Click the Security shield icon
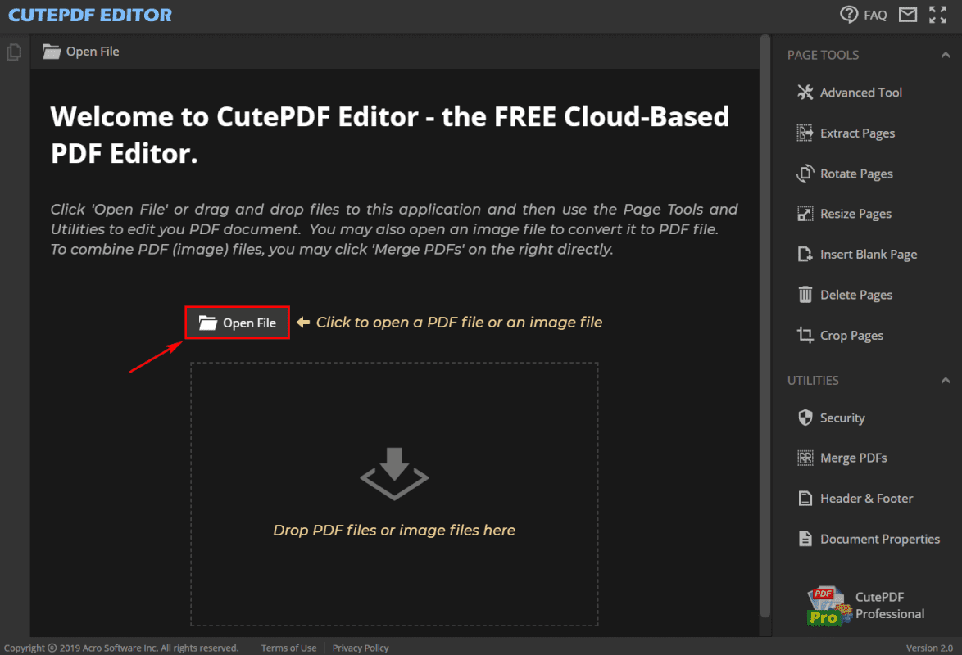 pos(805,418)
